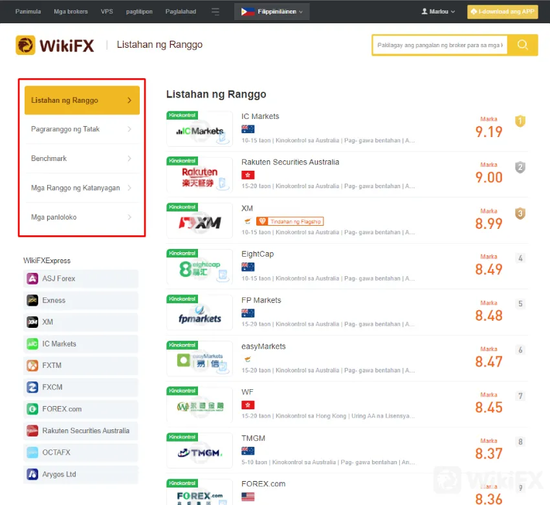Expand the Pagraranggo ng Tatak chevron
550x505 pixels.
129,129
